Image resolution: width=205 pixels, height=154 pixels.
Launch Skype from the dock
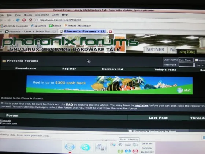pos(86,147)
